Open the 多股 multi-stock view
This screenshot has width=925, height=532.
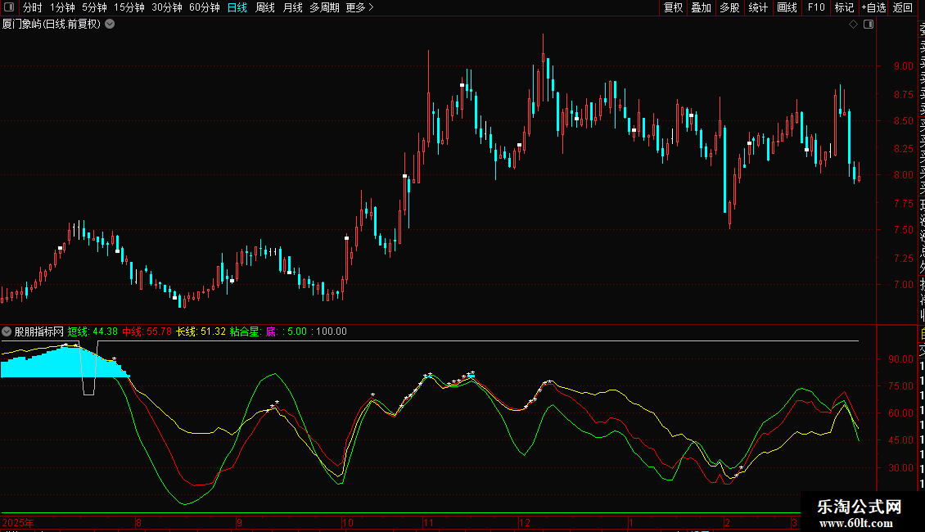[729, 7]
